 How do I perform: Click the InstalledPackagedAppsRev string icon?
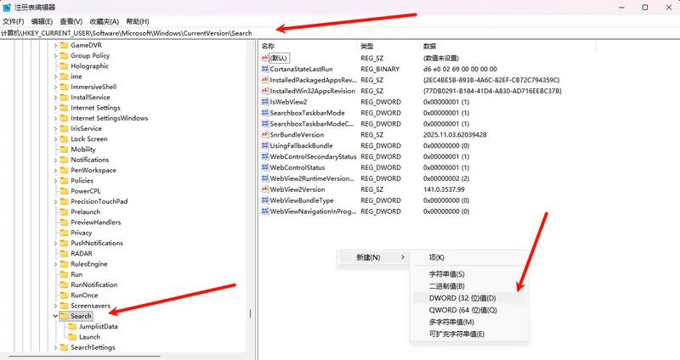[265, 80]
